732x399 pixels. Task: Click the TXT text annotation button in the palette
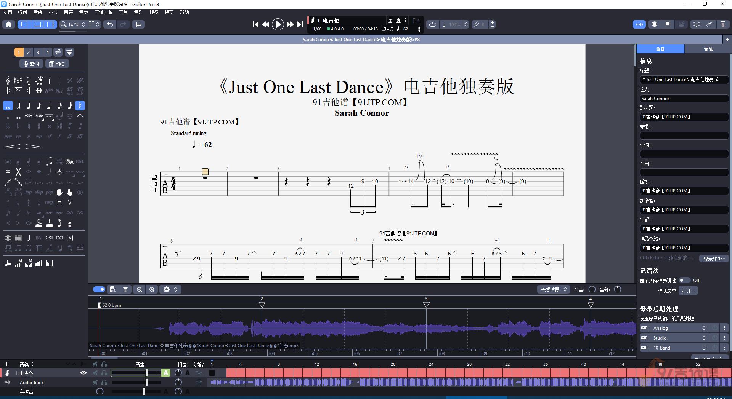point(59,238)
